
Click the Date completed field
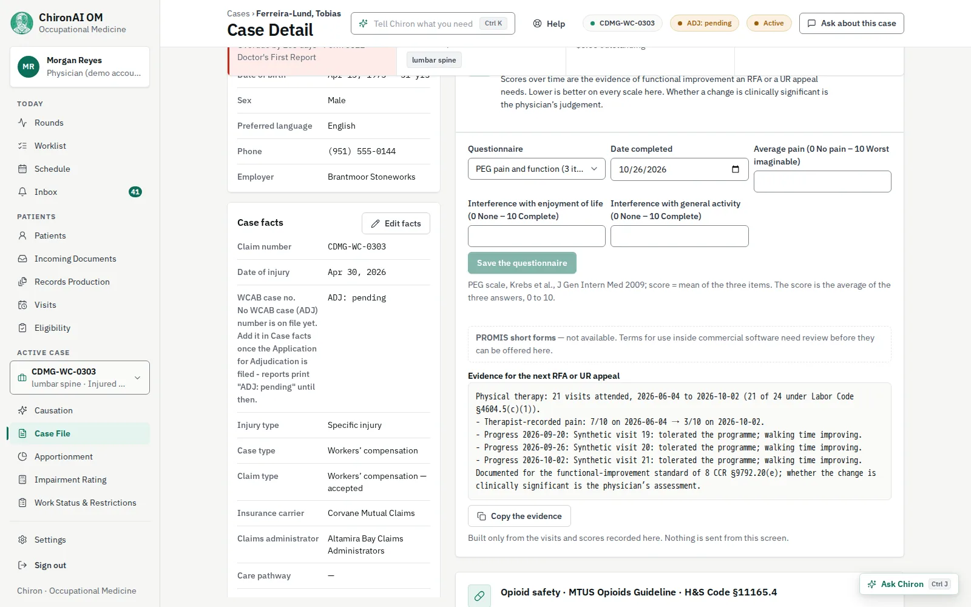point(679,169)
